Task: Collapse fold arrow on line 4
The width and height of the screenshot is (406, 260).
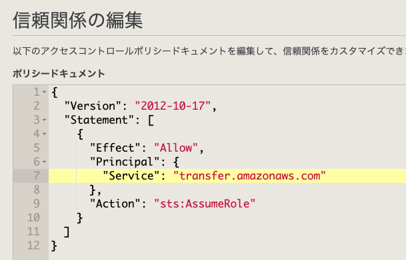Action: click(44, 134)
